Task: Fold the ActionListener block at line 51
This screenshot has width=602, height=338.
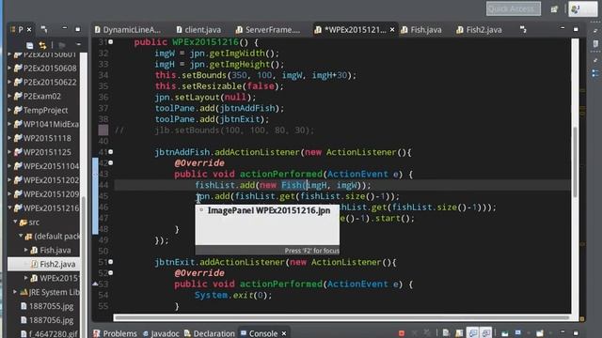Action: (111, 262)
